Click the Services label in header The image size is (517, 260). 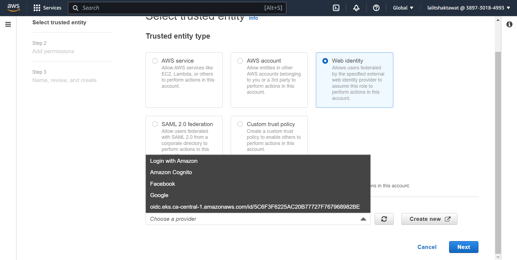[52, 8]
